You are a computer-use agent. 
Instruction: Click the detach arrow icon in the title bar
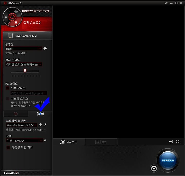[166, 3]
